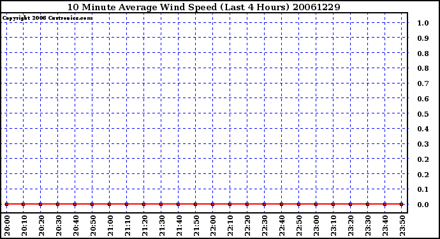The height and width of the screenshot is (239, 440).
Task: Pick the wind speed marker at 20:10
Action: (x=24, y=204)
